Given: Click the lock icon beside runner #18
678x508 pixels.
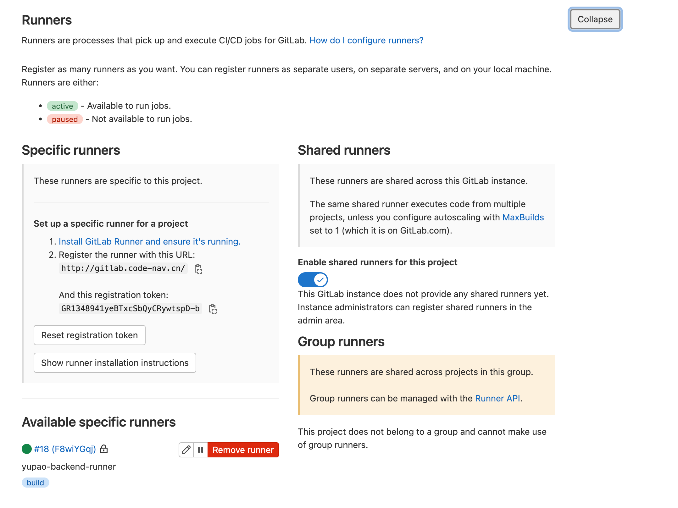Looking at the screenshot, I should coord(104,449).
